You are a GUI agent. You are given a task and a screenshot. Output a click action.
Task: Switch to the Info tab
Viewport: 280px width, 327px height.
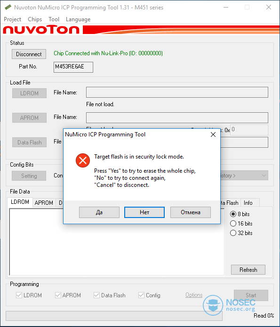[x=248, y=203]
